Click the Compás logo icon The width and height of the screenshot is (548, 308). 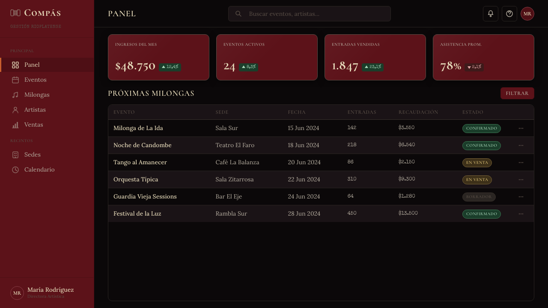(15, 13)
